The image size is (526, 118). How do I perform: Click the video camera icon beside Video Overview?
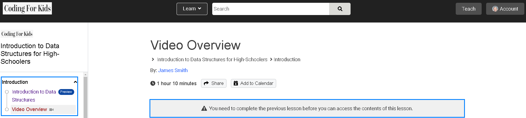pyautogui.click(x=51, y=110)
